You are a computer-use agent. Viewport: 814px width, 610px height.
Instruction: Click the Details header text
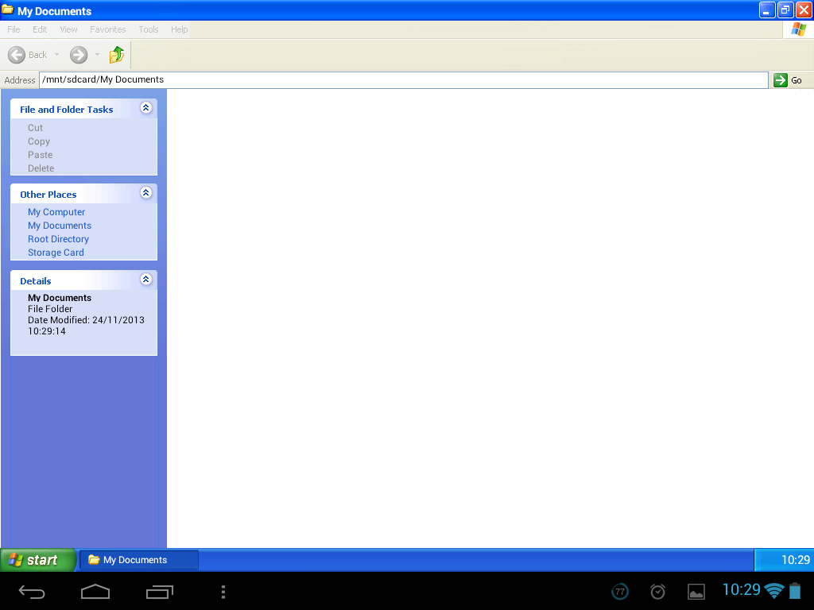coord(35,281)
